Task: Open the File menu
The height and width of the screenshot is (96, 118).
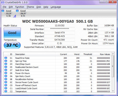Action: (4, 7)
